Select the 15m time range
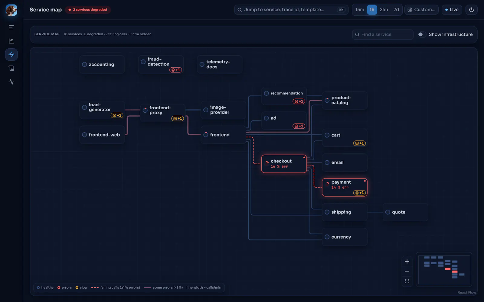Image resolution: width=484 pixels, height=302 pixels. coord(360,10)
